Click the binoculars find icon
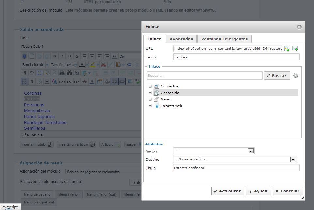 point(70,73)
